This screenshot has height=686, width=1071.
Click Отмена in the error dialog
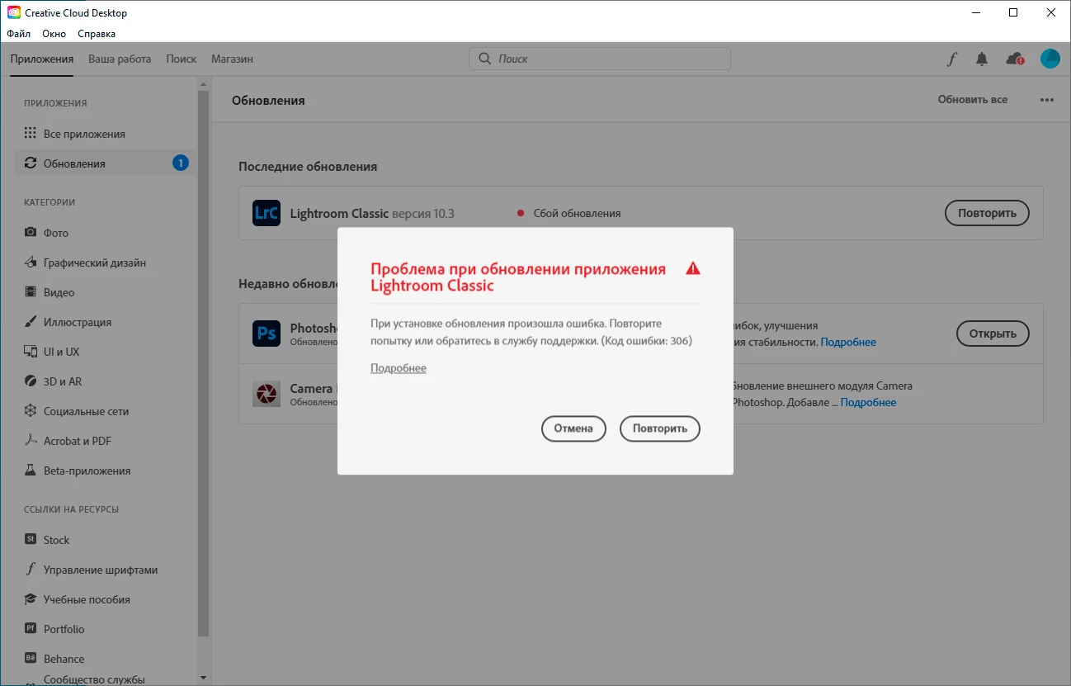pyautogui.click(x=573, y=428)
